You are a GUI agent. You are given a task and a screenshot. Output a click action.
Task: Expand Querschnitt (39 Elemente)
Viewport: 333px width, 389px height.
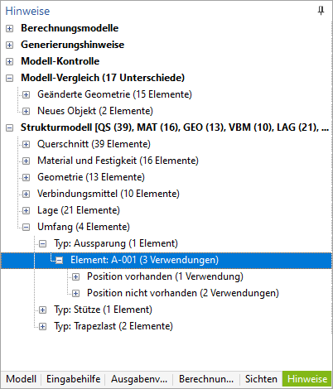coord(26,144)
